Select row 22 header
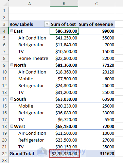The width and height of the screenshot is (123, 163). 4,153
